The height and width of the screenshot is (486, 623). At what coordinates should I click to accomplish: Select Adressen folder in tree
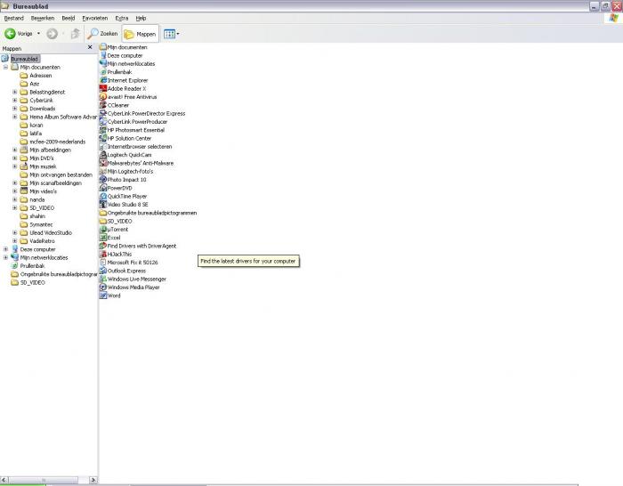(x=41, y=76)
